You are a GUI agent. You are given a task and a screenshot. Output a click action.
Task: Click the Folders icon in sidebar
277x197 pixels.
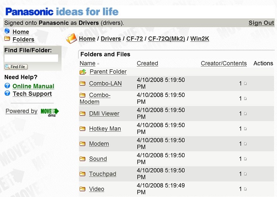[x=7, y=38]
